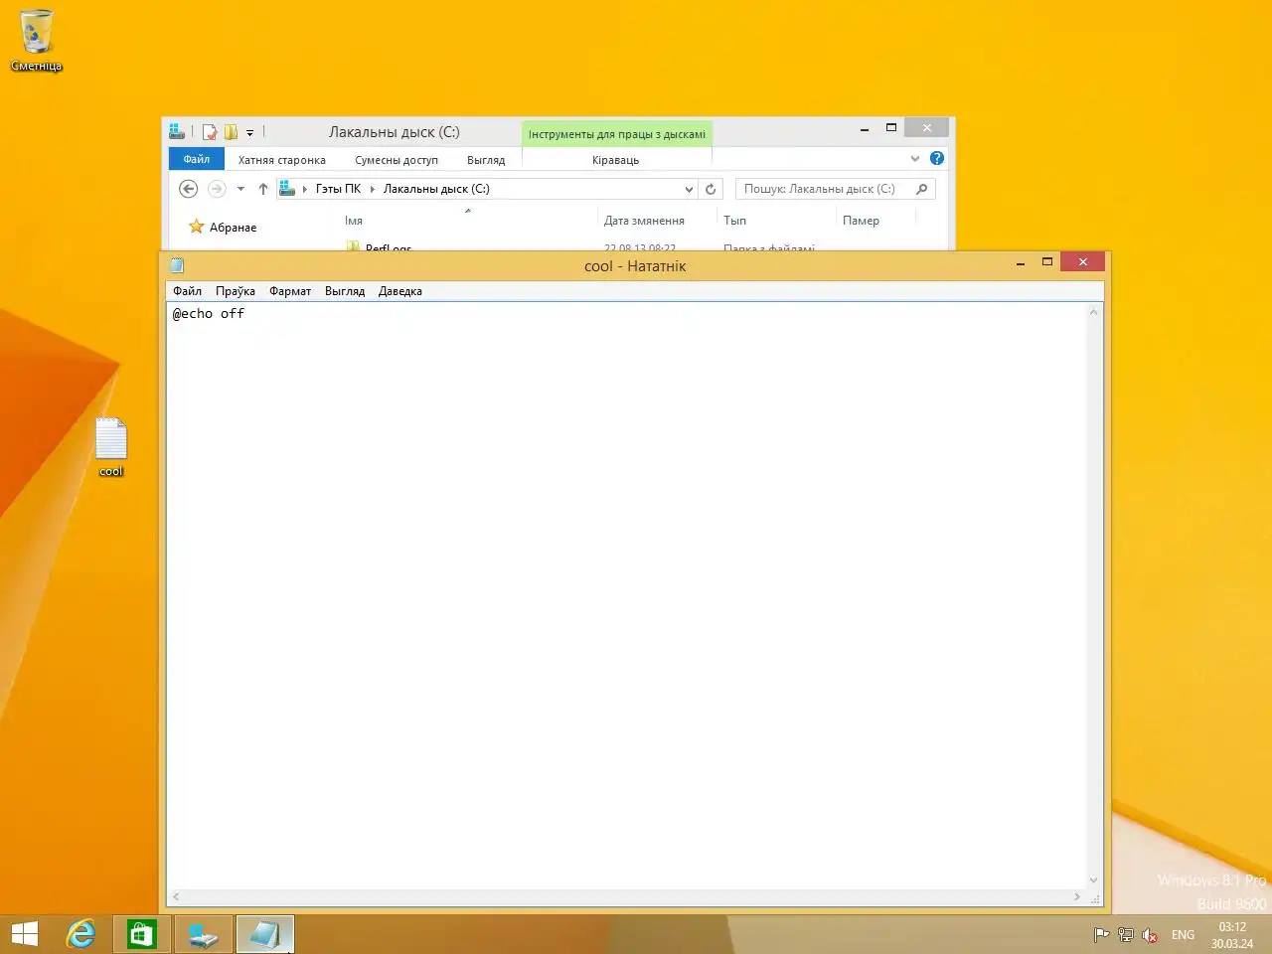Open recent locations dropdown in Explorer

click(240, 189)
